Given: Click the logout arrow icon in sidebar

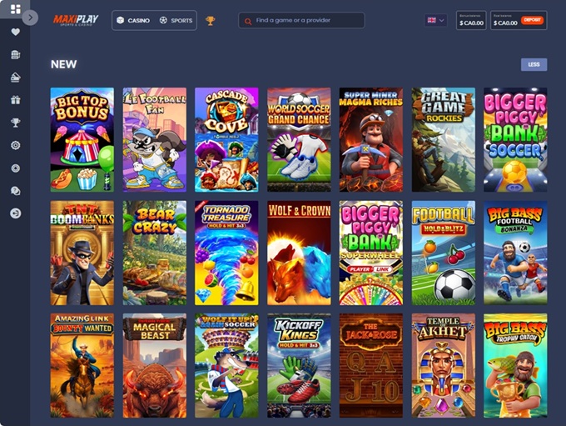Looking at the screenshot, I should point(15,213).
